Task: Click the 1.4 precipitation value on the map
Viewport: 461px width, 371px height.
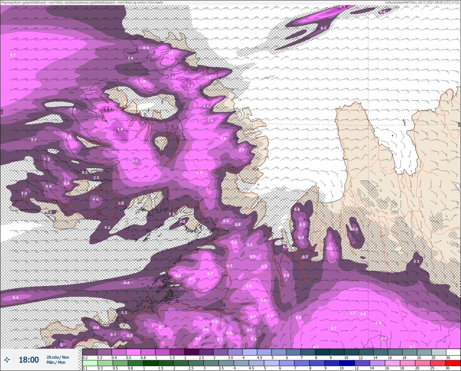Action: [x=120, y=129]
